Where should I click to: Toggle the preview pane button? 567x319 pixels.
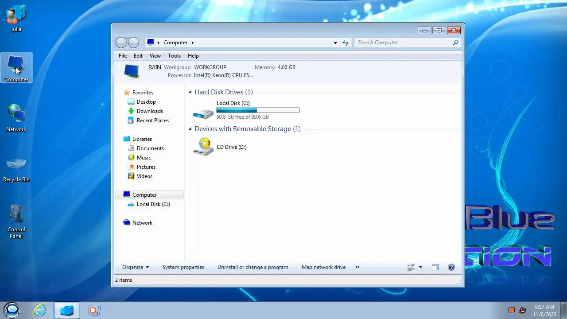click(435, 267)
